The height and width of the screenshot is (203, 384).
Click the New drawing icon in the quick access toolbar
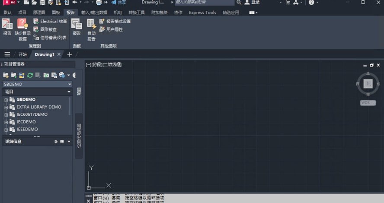click(26, 3)
